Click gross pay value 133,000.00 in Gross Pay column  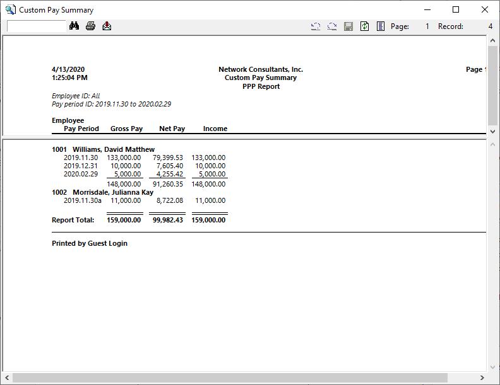point(124,158)
